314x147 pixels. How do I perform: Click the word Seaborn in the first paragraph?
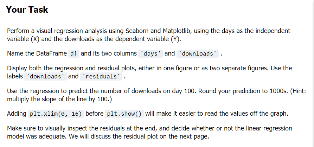coord(138,31)
